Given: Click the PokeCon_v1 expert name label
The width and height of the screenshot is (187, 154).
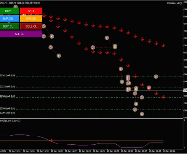Looking at the screenshot, I should [173, 3].
